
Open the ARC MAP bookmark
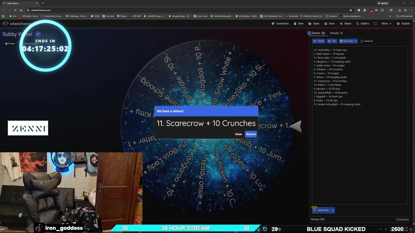pos(135,16)
